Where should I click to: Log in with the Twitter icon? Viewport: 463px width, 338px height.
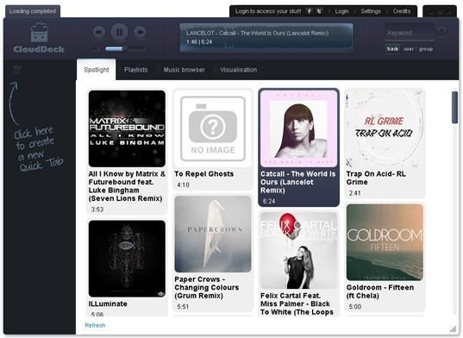point(320,11)
